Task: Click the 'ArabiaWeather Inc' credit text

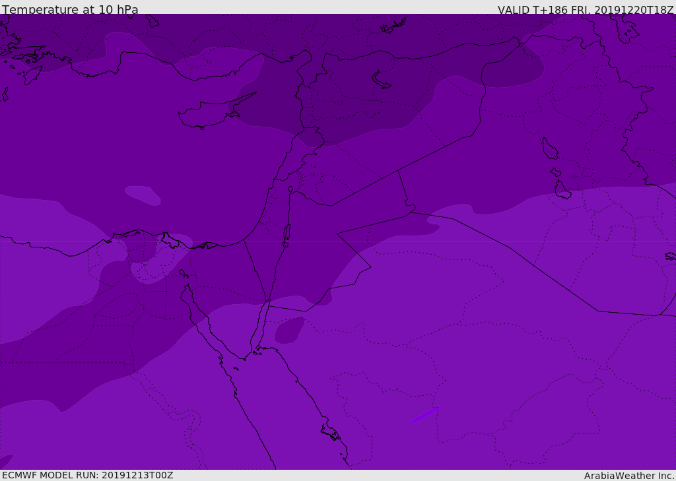Action: [628, 476]
